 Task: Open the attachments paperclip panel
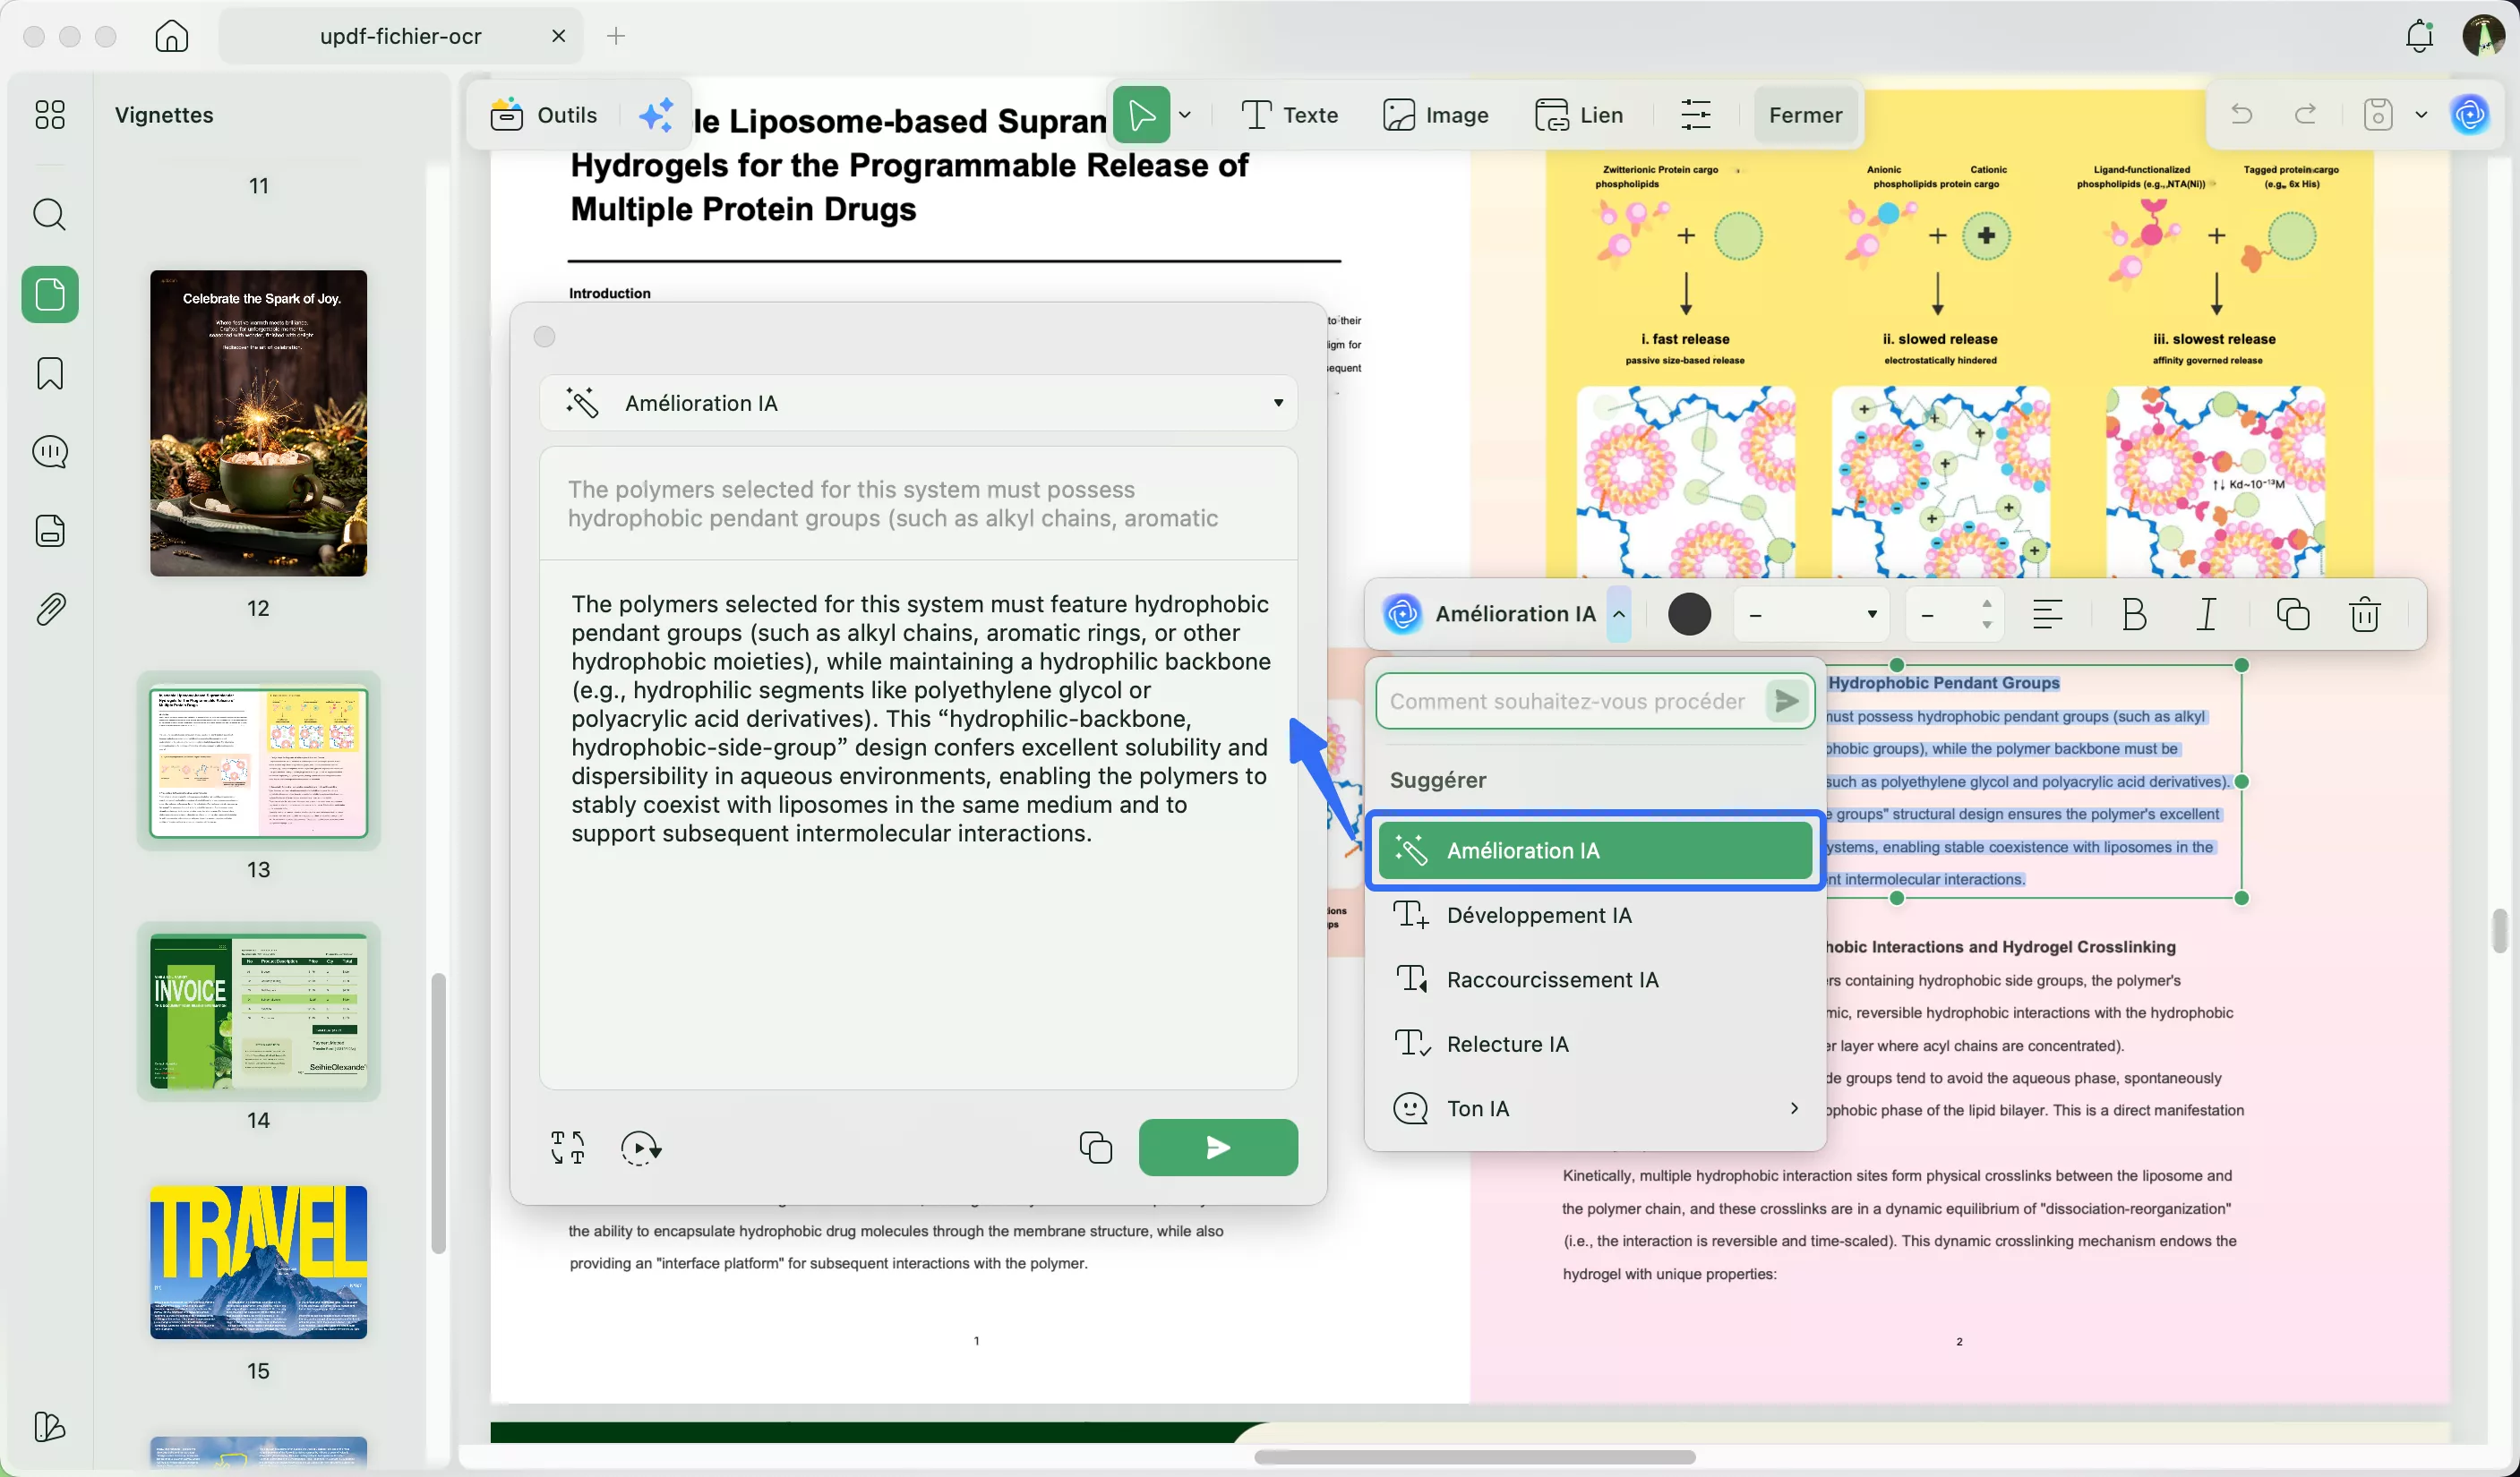49,609
